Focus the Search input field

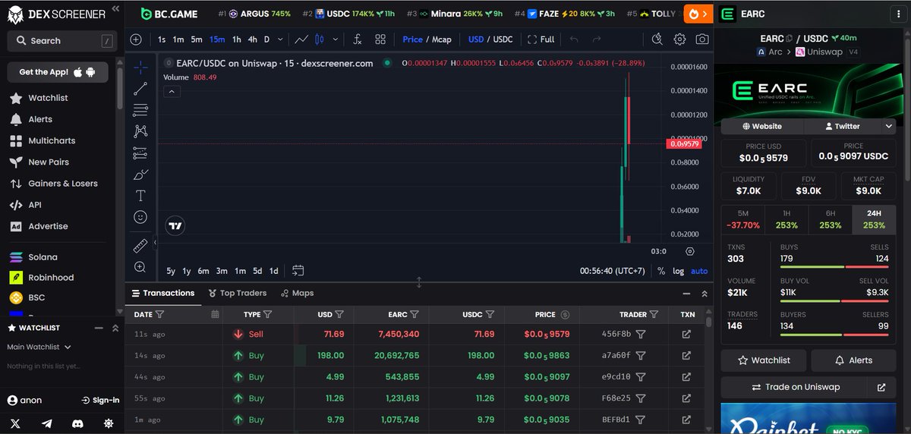pos(62,40)
